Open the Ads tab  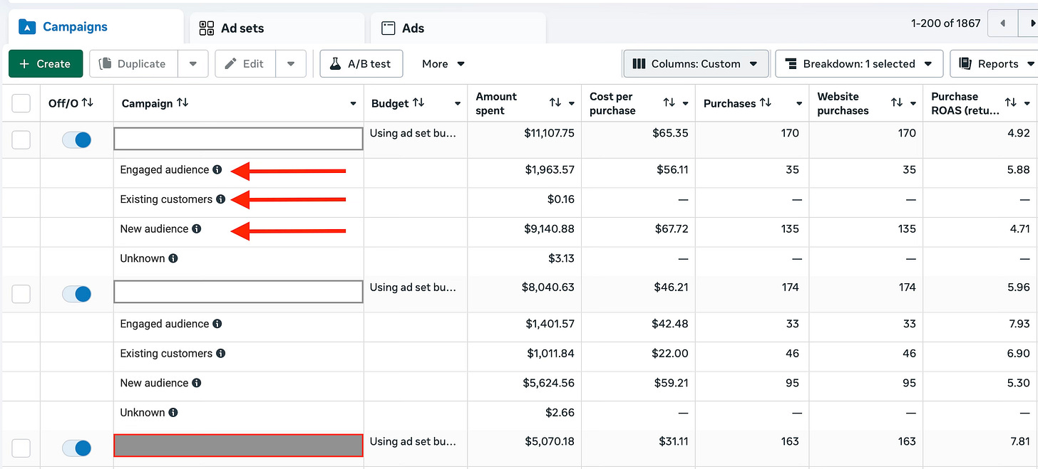click(x=412, y=28)
